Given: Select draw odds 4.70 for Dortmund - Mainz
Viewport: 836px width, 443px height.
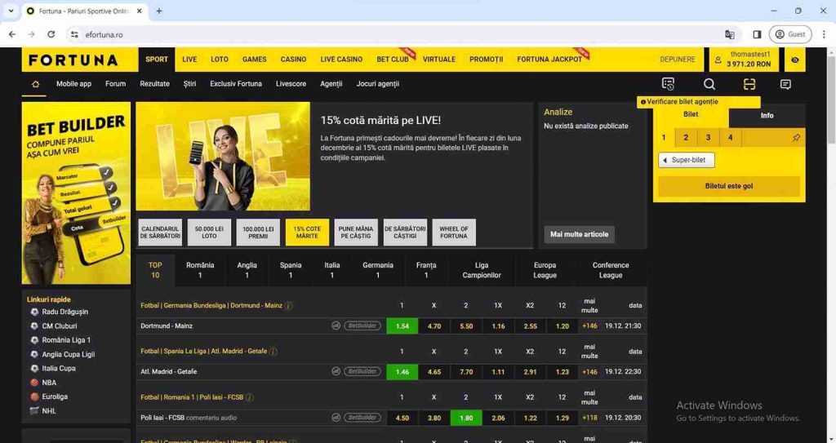Looking at the screenshot, I should tap(434, 326).
